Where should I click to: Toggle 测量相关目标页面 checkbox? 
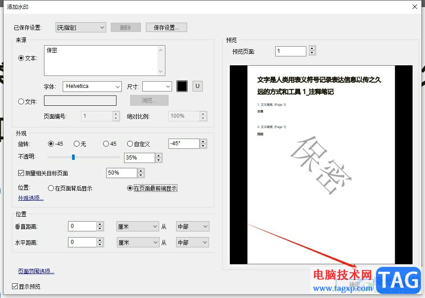pos(21,173)
